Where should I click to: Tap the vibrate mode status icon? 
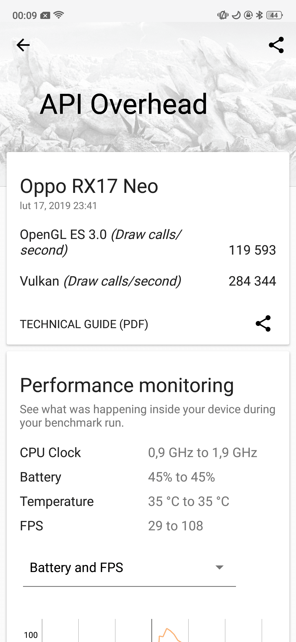click(223, 15)
